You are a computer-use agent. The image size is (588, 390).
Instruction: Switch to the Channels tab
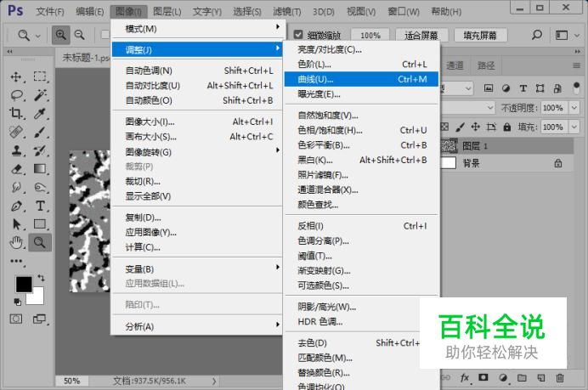pyautogui.click(x=455, y=65)
